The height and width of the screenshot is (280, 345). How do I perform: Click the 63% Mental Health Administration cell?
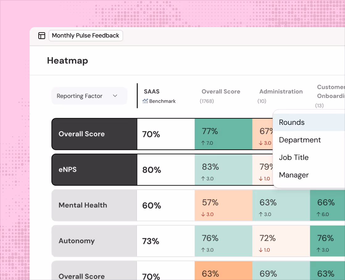tap(281, 205)
